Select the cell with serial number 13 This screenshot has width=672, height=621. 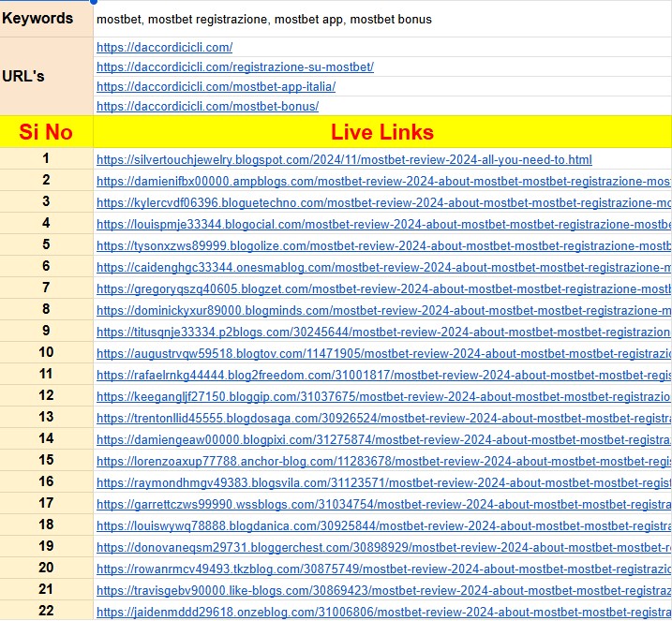(46, 417)
